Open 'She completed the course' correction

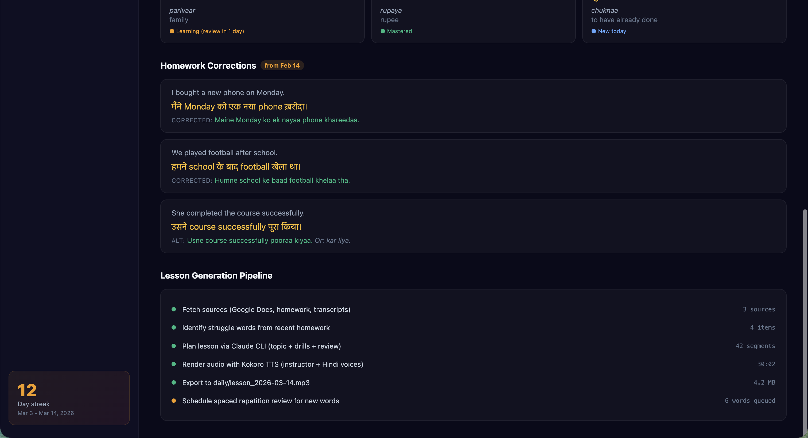pos(473,226)
